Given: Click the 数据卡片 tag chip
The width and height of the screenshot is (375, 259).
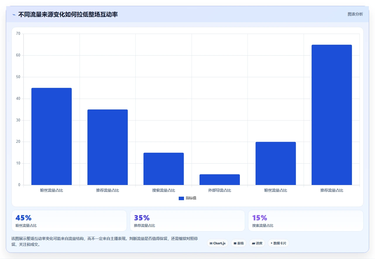Looking at the screenshot, I should pos(278,243).
